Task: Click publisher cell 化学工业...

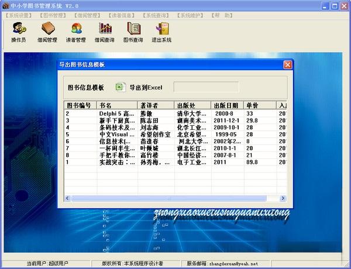Action: [192, 127]
